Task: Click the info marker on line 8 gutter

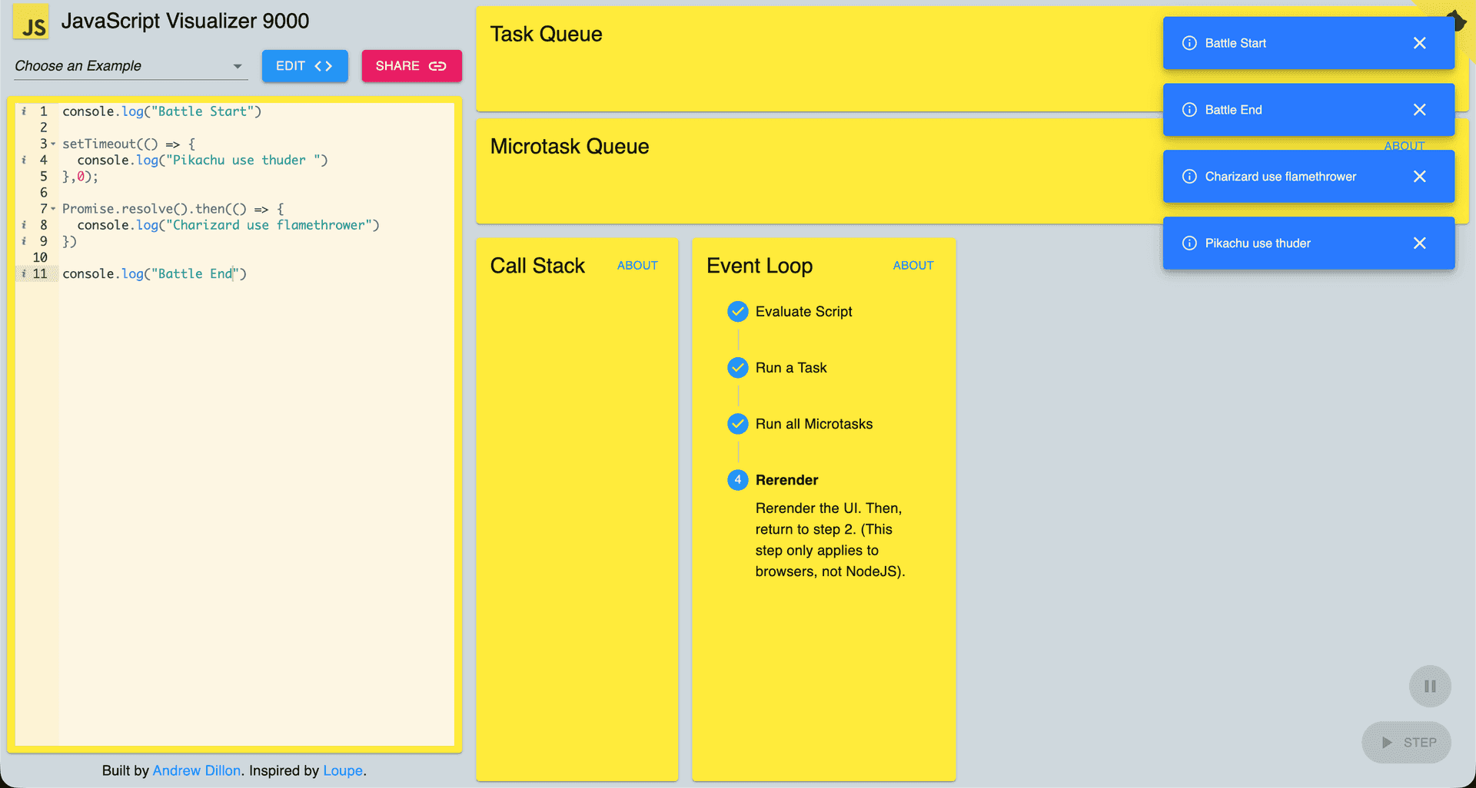Action: tap(24, 225)
